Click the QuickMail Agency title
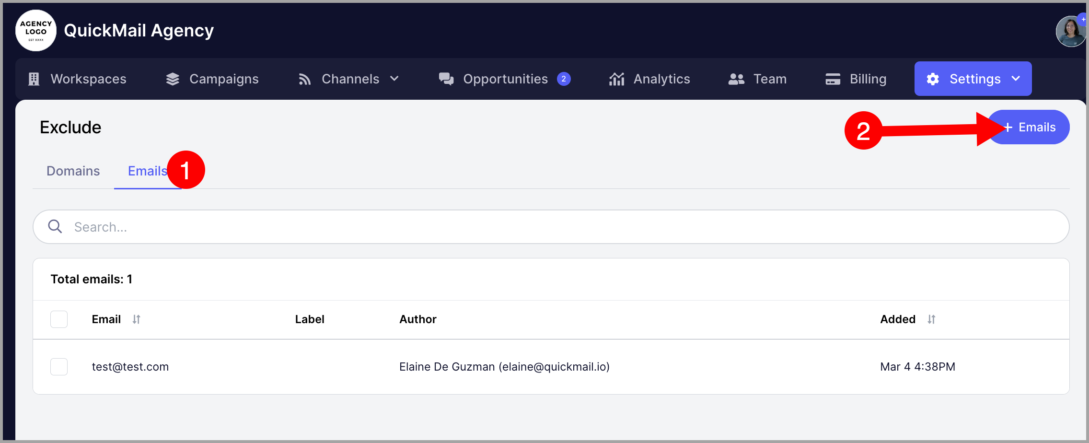 pos(139,31)
